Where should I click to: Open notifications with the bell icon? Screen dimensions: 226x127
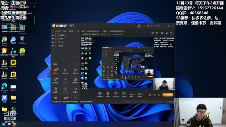(x=166, y=33)
